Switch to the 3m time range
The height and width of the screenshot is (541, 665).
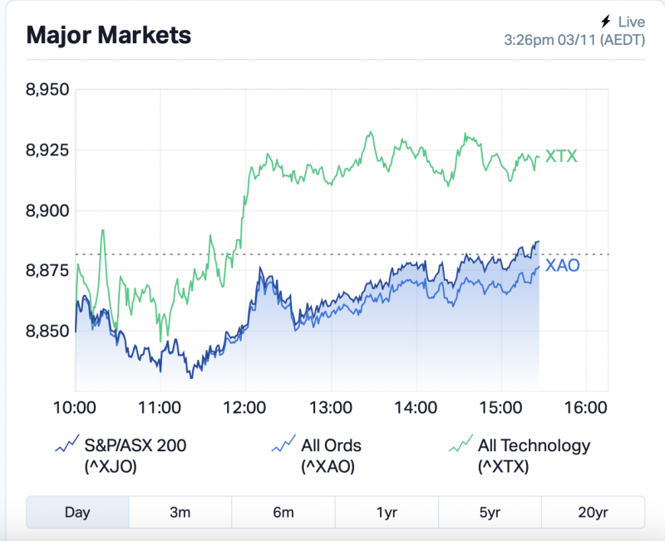click(180, 512)
